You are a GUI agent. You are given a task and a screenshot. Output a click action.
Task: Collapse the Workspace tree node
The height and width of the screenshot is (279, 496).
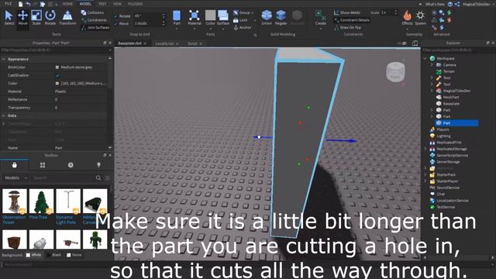pos(425,59)
